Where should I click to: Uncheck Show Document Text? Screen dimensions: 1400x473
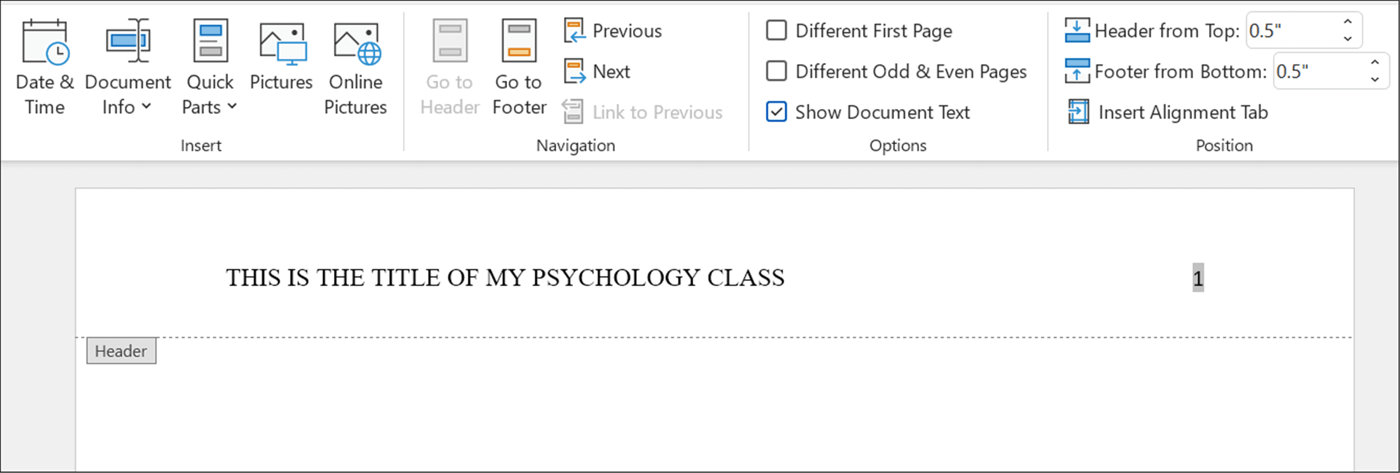776,112
